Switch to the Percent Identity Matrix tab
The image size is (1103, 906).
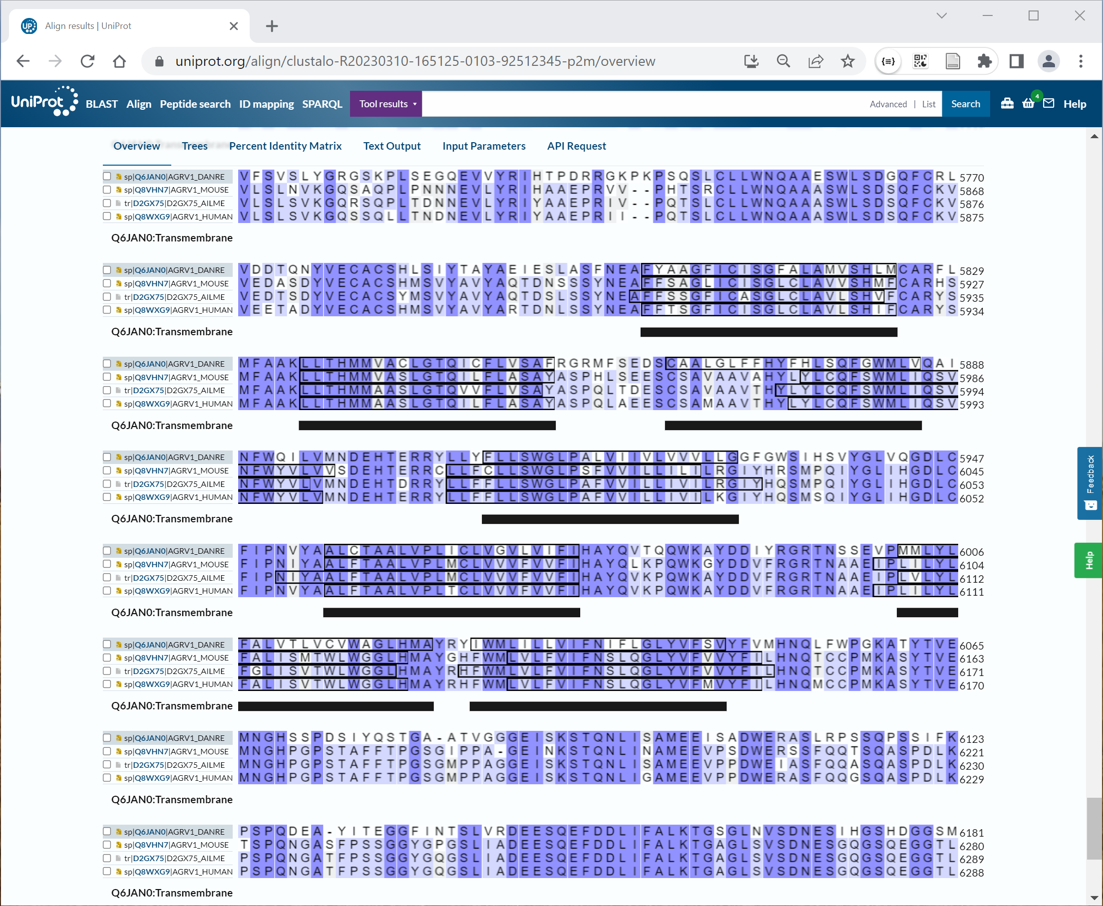[285, 146]
